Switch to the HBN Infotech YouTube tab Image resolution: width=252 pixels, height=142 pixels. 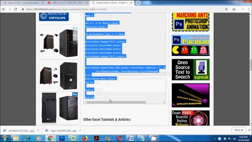click(67, 3)
